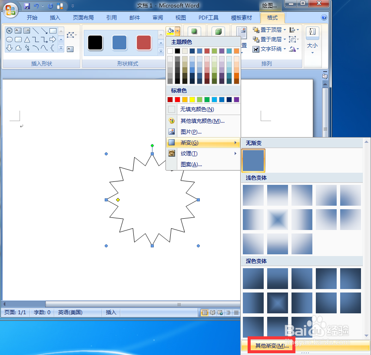Click the Office button orb
Screen dimensions: 371x355
pyautogui.click(x=11, y=10)
